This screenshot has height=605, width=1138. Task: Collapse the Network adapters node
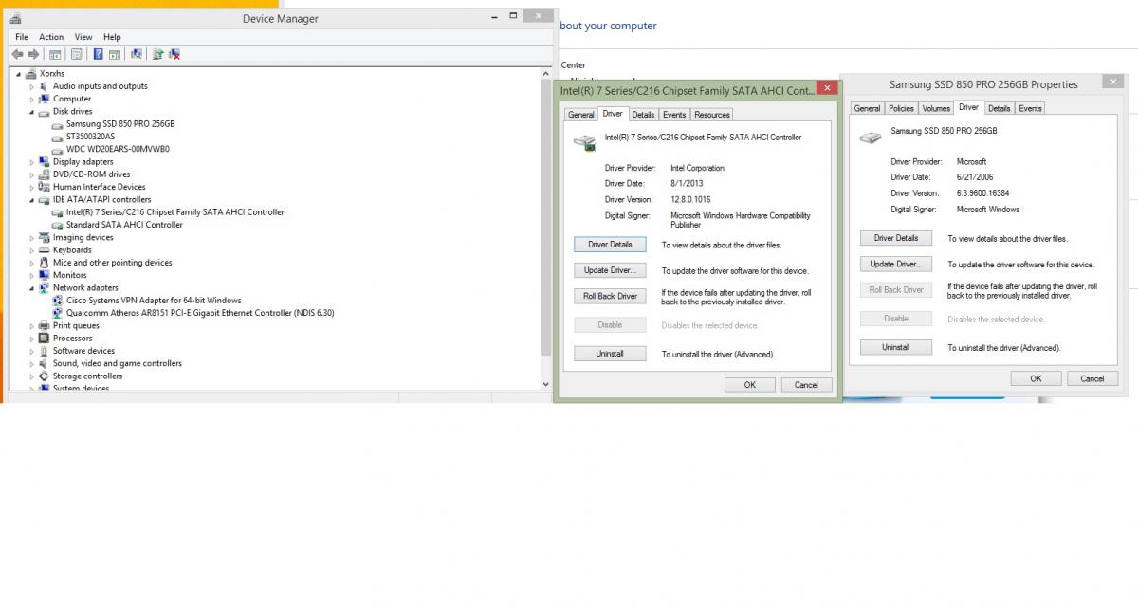[31, 288]
